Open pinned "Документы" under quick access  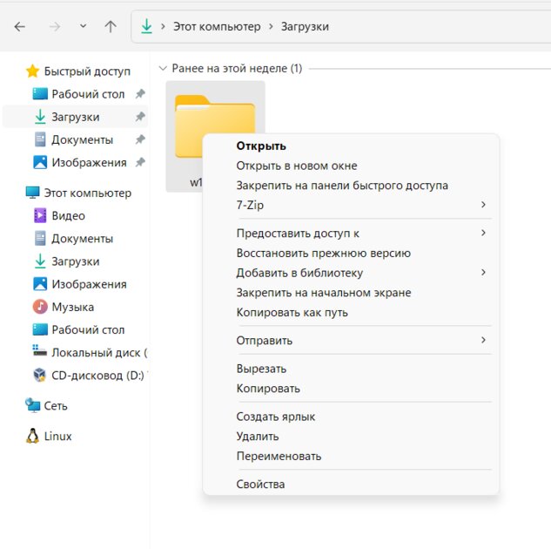tap(82, 140)
